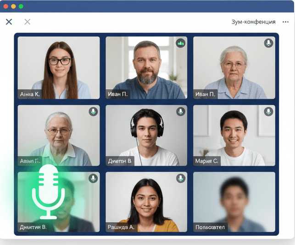Screen dimensions: 295x245
Task: Click mic icon on Рашида А. tile
Action: [x=181, y=178]
